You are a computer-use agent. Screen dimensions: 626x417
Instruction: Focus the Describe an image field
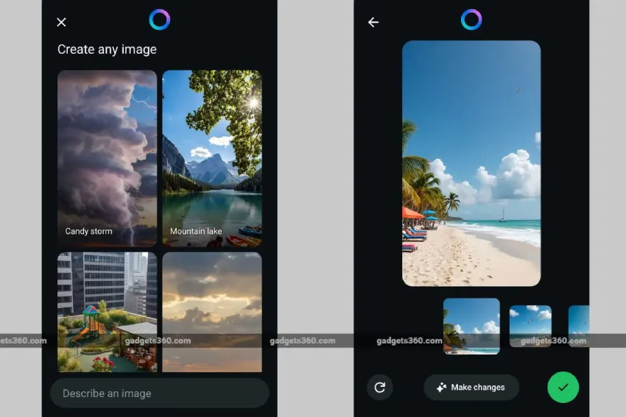(159, 393)
